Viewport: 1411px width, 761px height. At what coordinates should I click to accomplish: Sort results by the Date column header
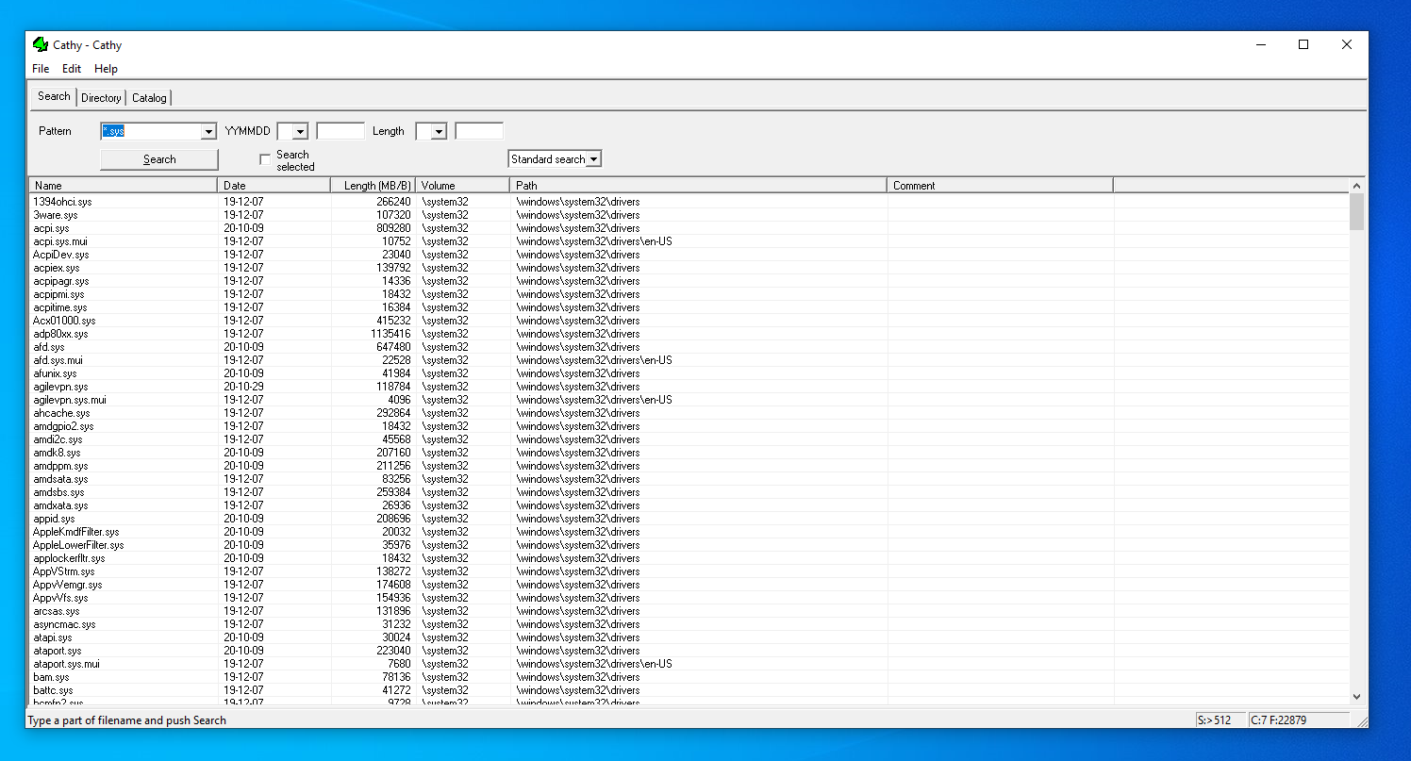274,186
